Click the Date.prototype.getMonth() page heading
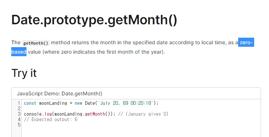 (x=94, y=20)
